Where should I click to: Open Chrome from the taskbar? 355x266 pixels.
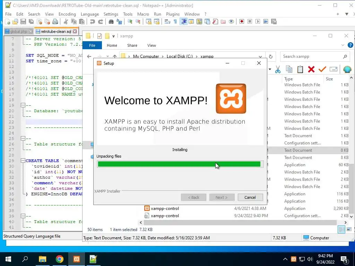coord(60,259)
